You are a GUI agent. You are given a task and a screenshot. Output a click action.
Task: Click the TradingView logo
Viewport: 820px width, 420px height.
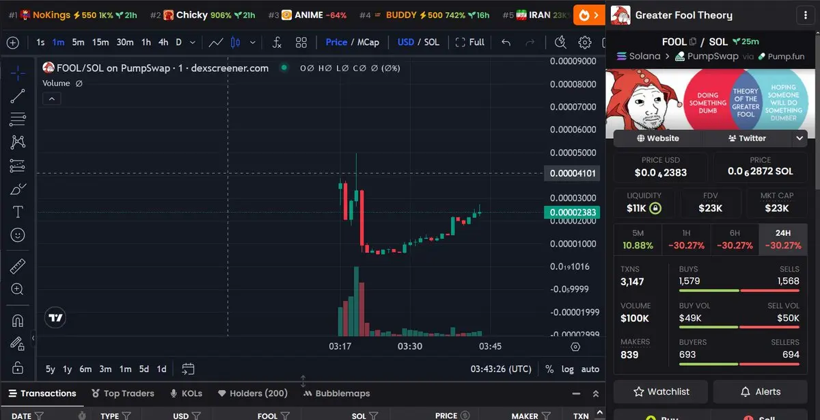point(55,317)
